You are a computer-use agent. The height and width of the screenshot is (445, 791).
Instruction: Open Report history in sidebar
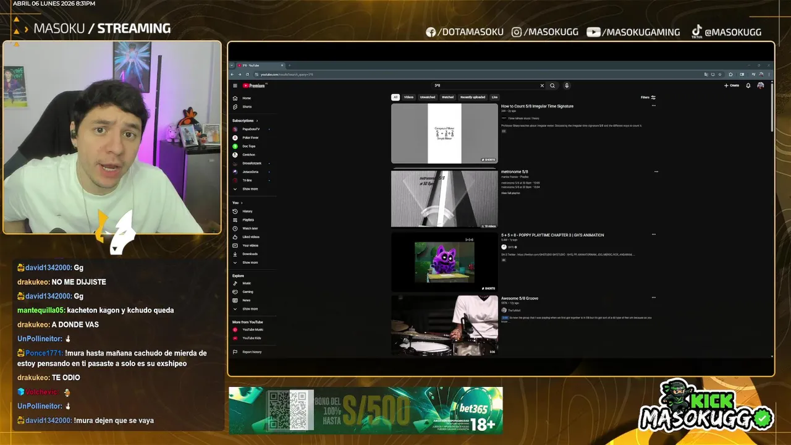pyautogui.click(x=252, y=352)
